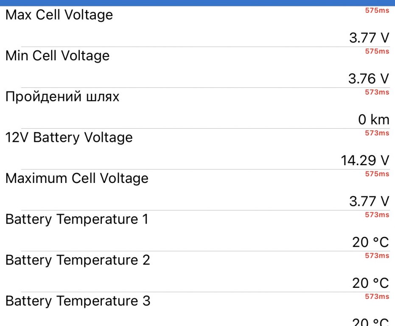Select the 12V Battery Voltage row
The width and height of the screenshot is (395, 326).
(198, 149)
